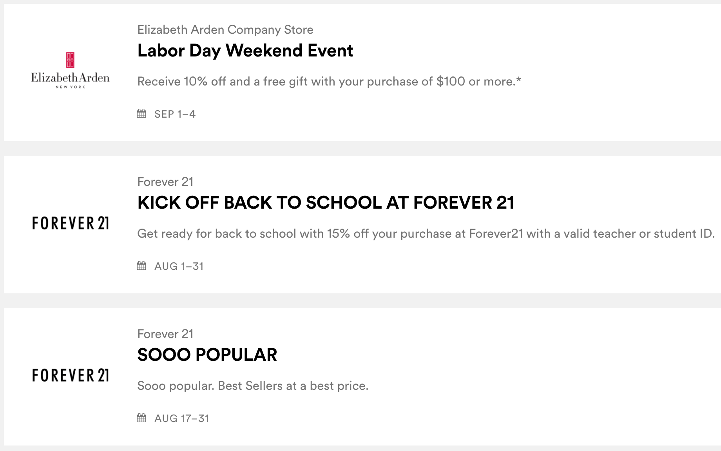Viewport: 721px width, 451px height.
Task: Click the 15% off student ID description
Action: [x=426, y=234]
